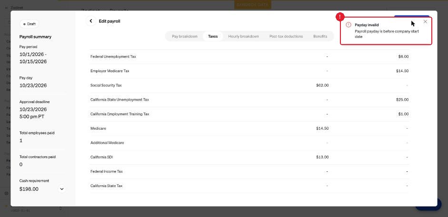
Task: Click Federal Income Tax row label
Action: pos(107,171)
